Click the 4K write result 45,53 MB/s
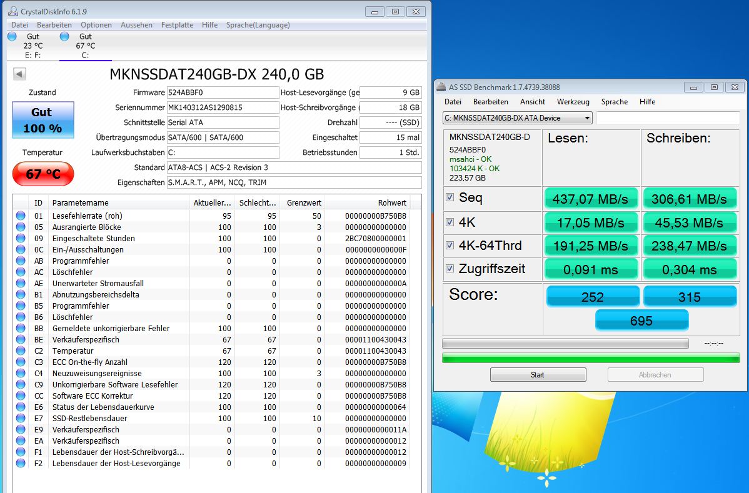The image size is (749, 493). coord(689,222)
